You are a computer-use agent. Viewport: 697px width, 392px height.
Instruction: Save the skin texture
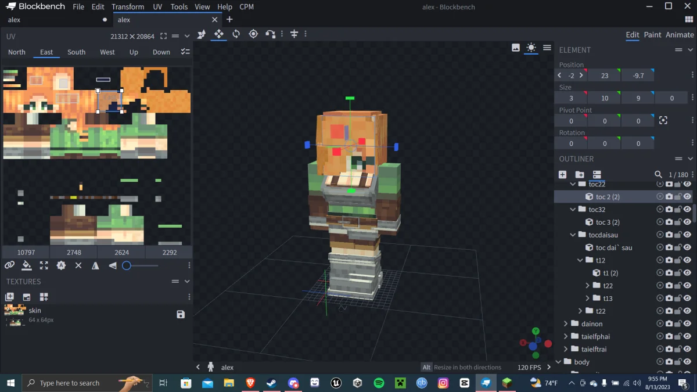pos(181,314)
